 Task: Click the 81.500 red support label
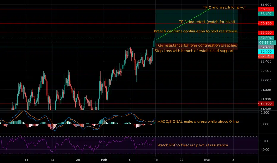click(266, 104)
